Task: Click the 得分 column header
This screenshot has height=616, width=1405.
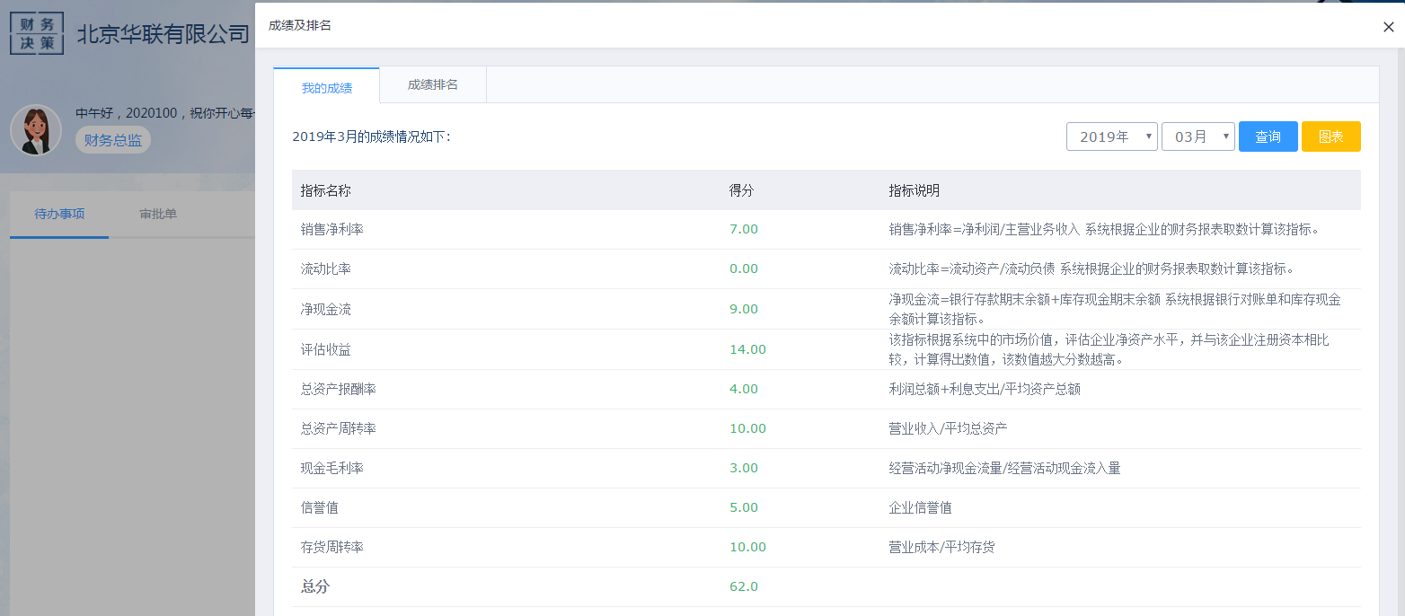Action: point(741,190)
